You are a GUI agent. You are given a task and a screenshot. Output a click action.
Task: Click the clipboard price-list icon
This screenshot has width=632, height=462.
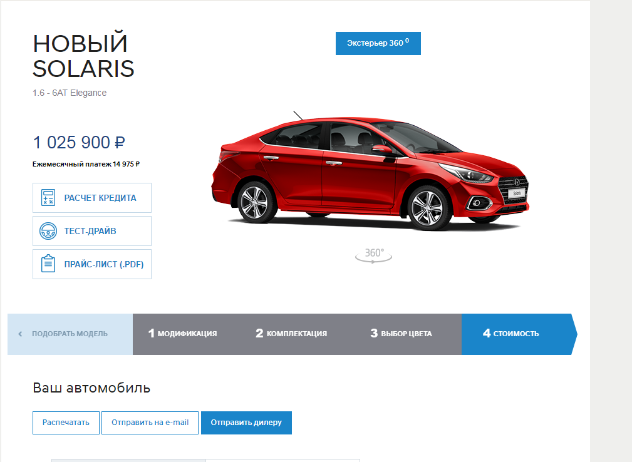pyautogui.click(x=48, y=264)
